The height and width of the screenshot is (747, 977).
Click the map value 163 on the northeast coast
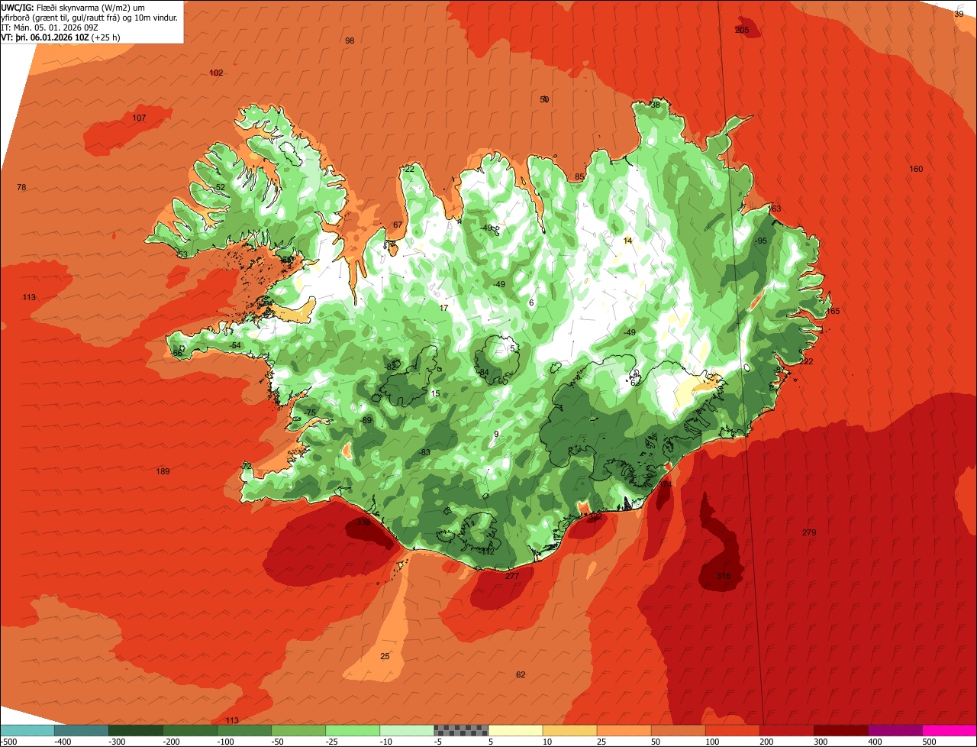coord(775,209)
